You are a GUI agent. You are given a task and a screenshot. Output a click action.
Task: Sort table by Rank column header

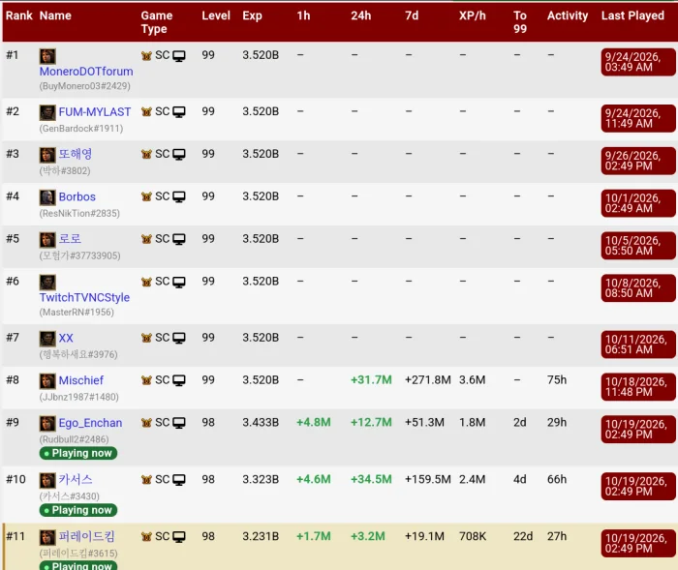[x=18, y=16]
